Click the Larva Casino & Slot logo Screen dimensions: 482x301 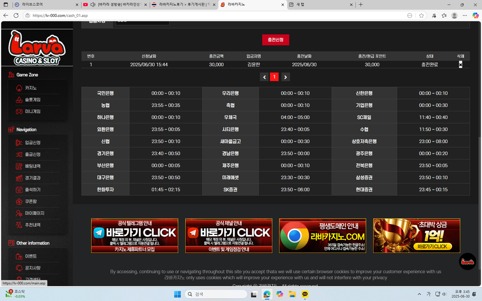[37, 48]
